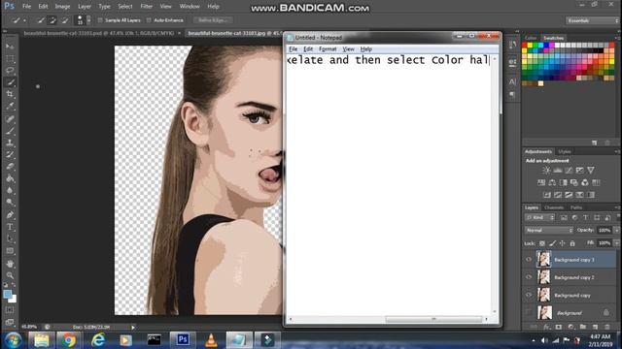The height and width of the screenshot is (349, 622).
Task: Enable Auto-Enhance checkbox
Action: (149, 20)
